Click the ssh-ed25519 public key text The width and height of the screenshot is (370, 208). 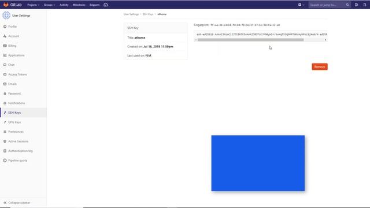point(262,35)
